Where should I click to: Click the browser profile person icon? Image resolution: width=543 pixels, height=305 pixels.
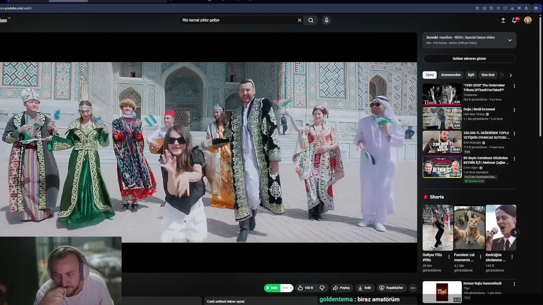[x=526, y=8]
